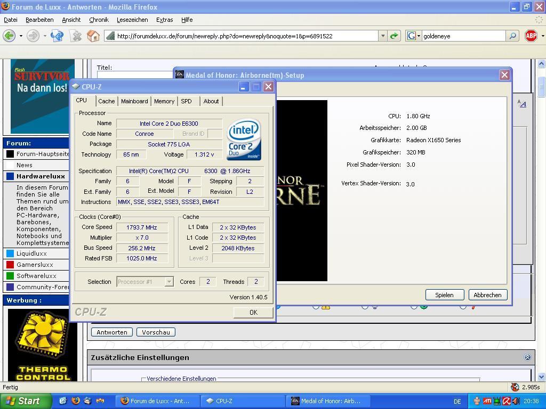Click green Go arrow beside URL

coord(394,36)
